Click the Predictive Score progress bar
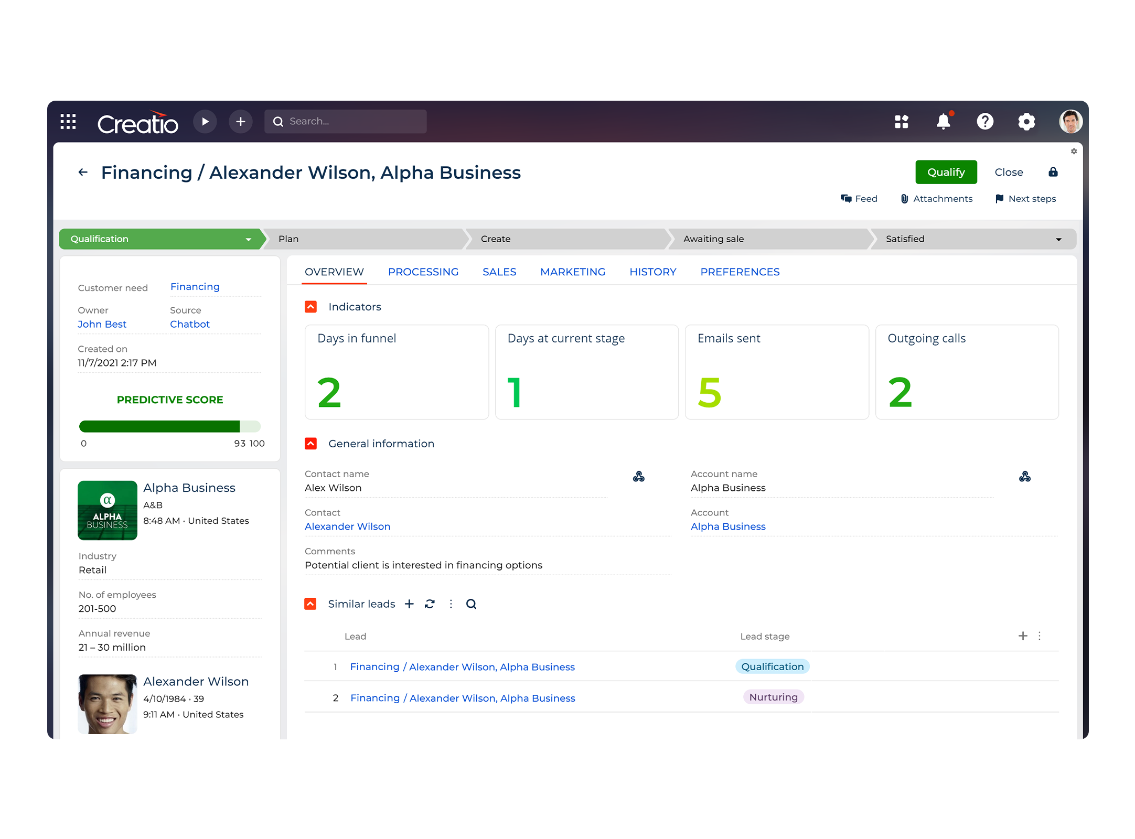1135x839 pixels. pos(169,426)
